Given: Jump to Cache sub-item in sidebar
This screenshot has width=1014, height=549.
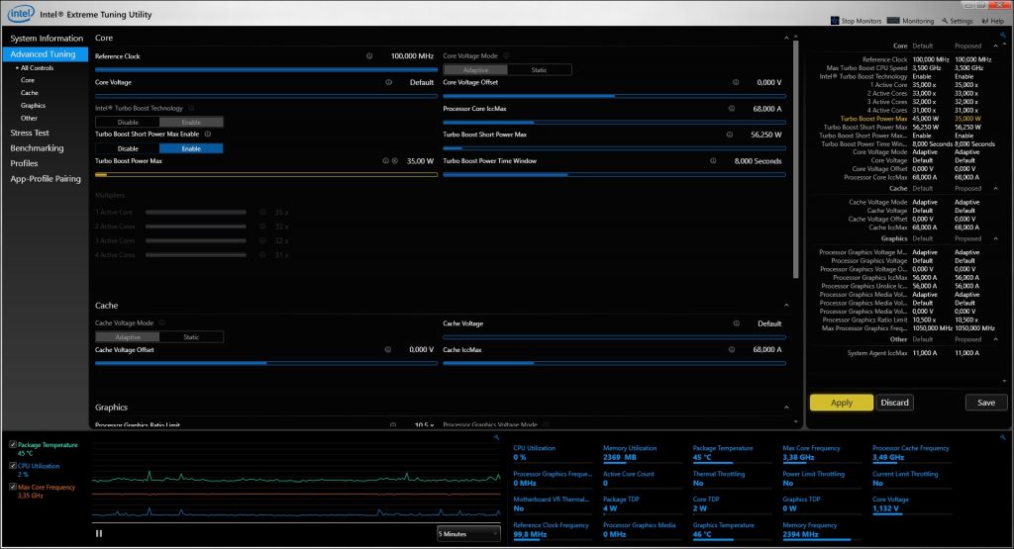Looking at the screenshot, I should tap(29, 93).
